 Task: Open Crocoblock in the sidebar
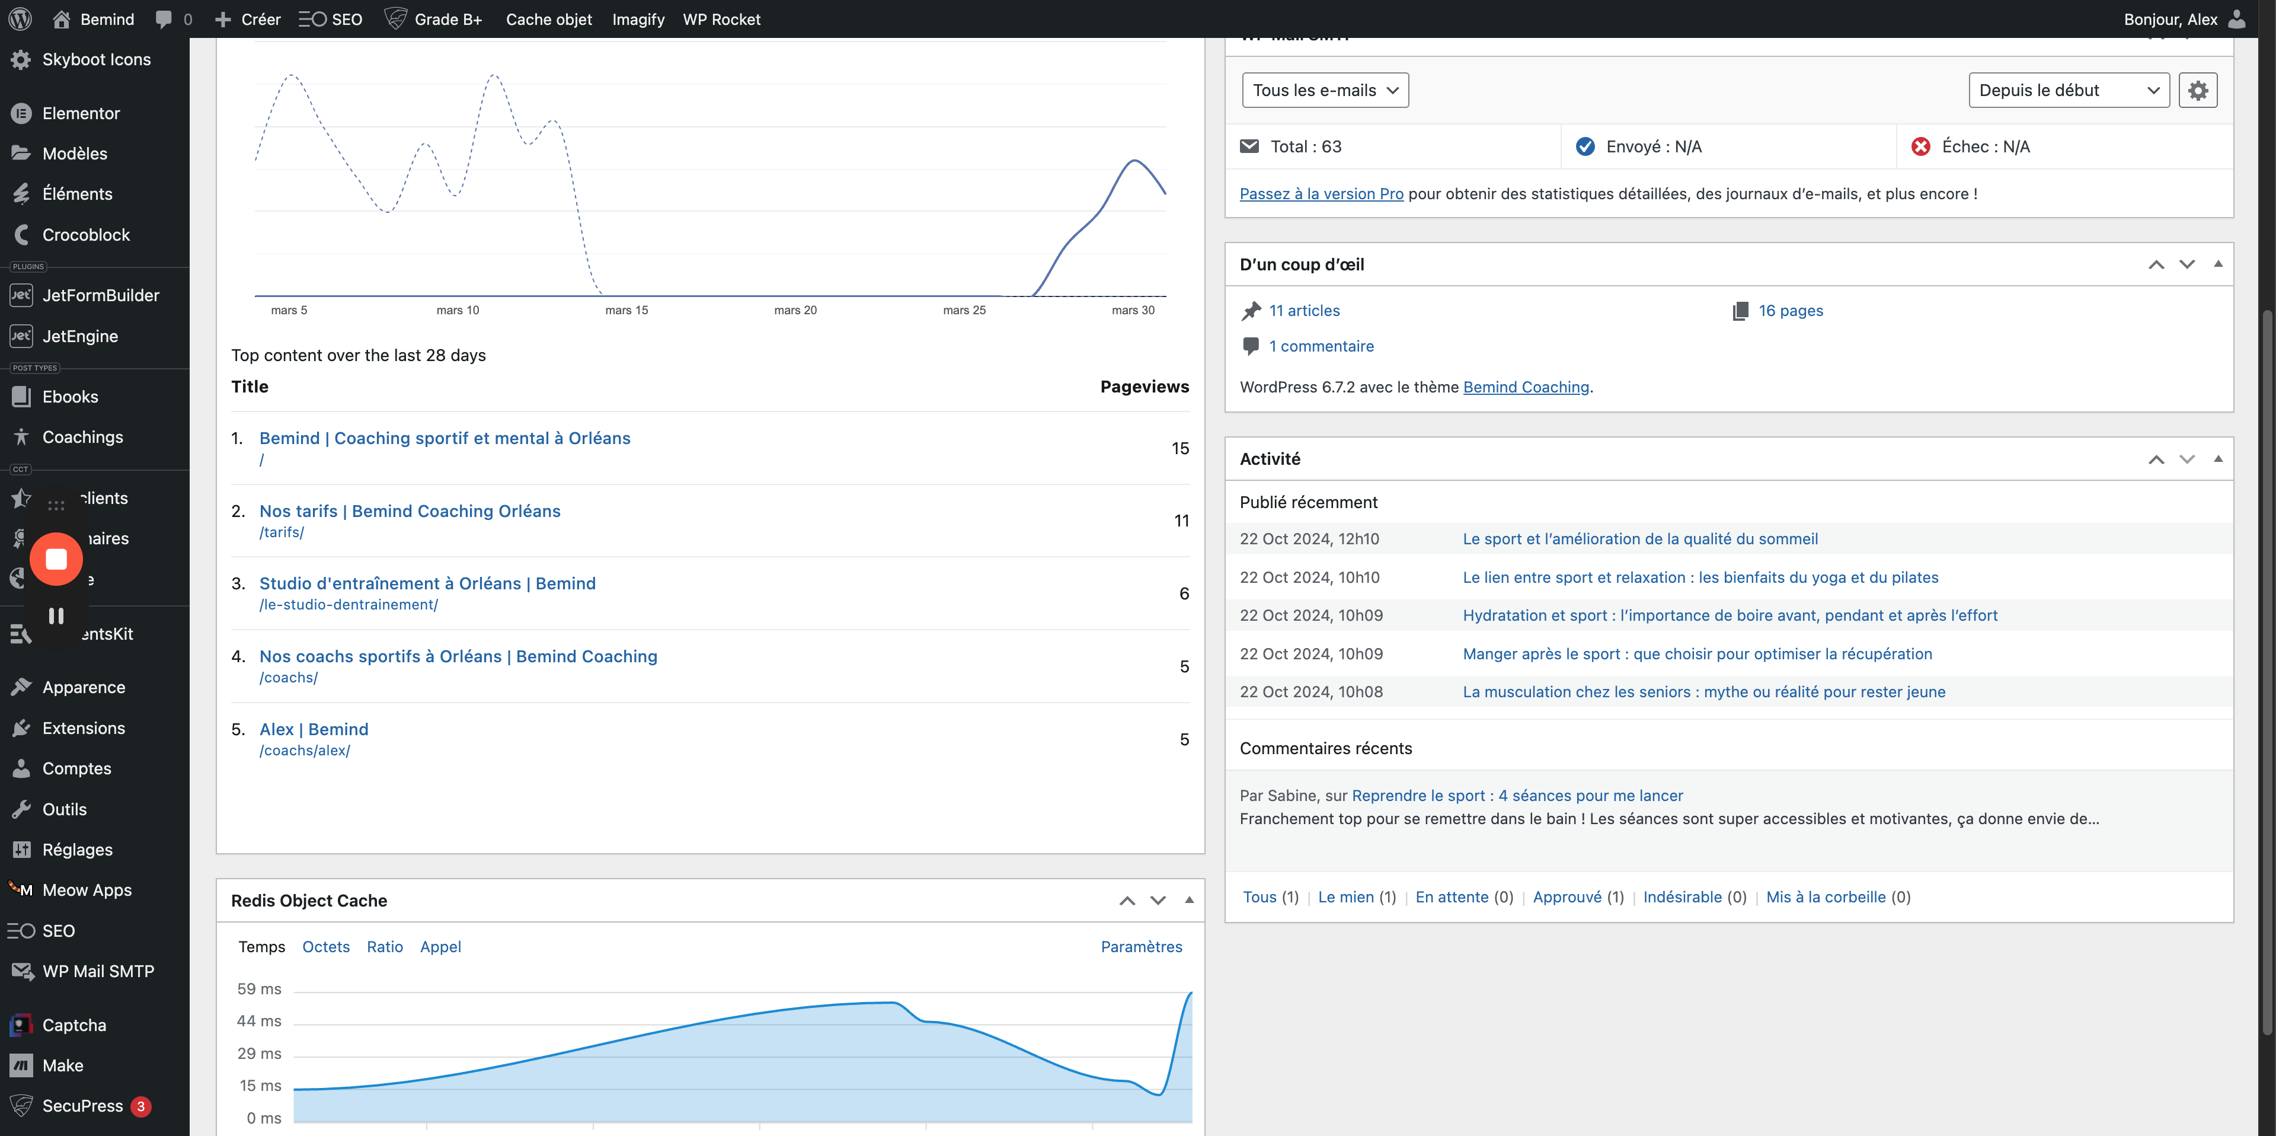click(x=95, y=234)
